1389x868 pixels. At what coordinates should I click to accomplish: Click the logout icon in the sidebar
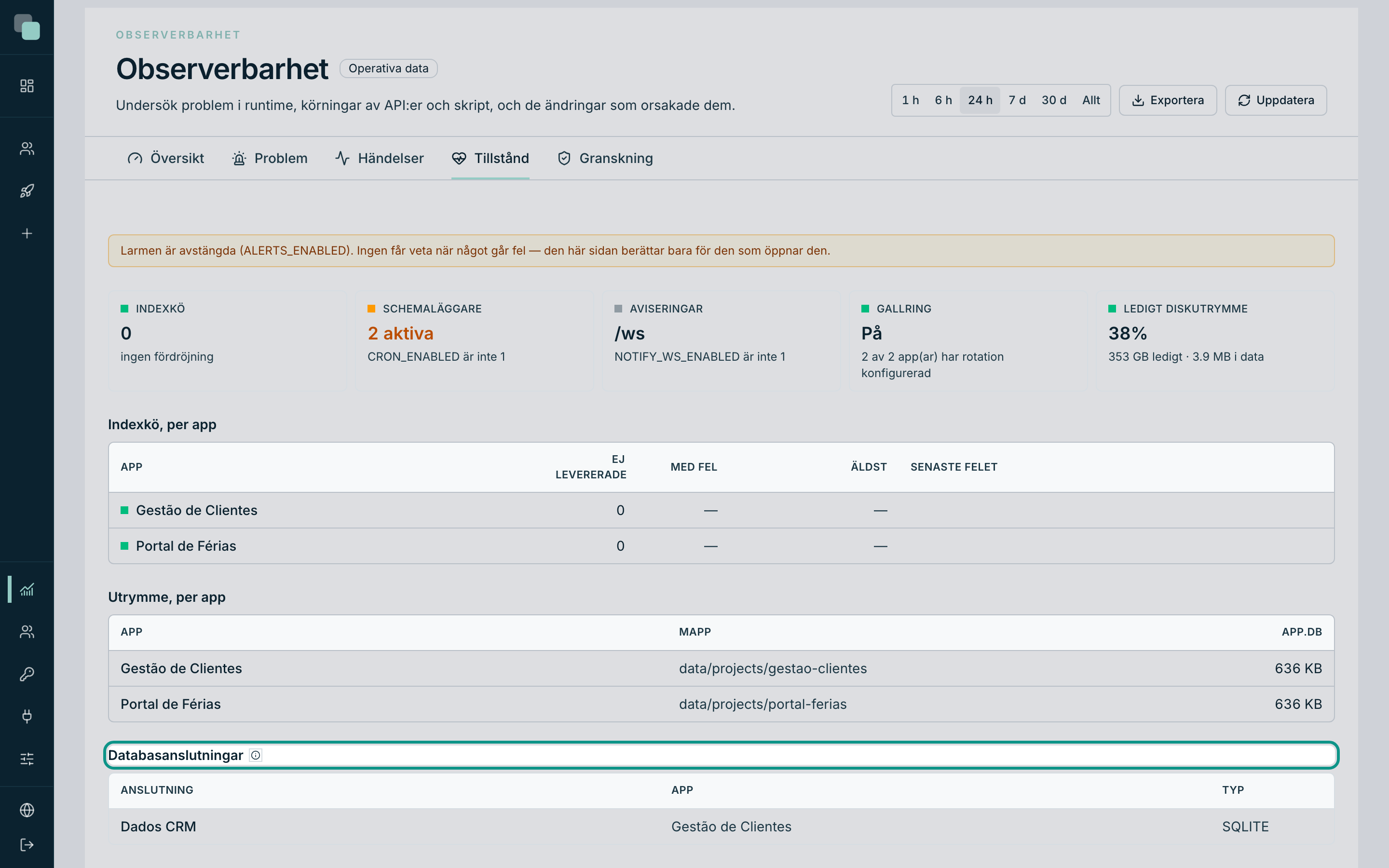coord(27,845)
